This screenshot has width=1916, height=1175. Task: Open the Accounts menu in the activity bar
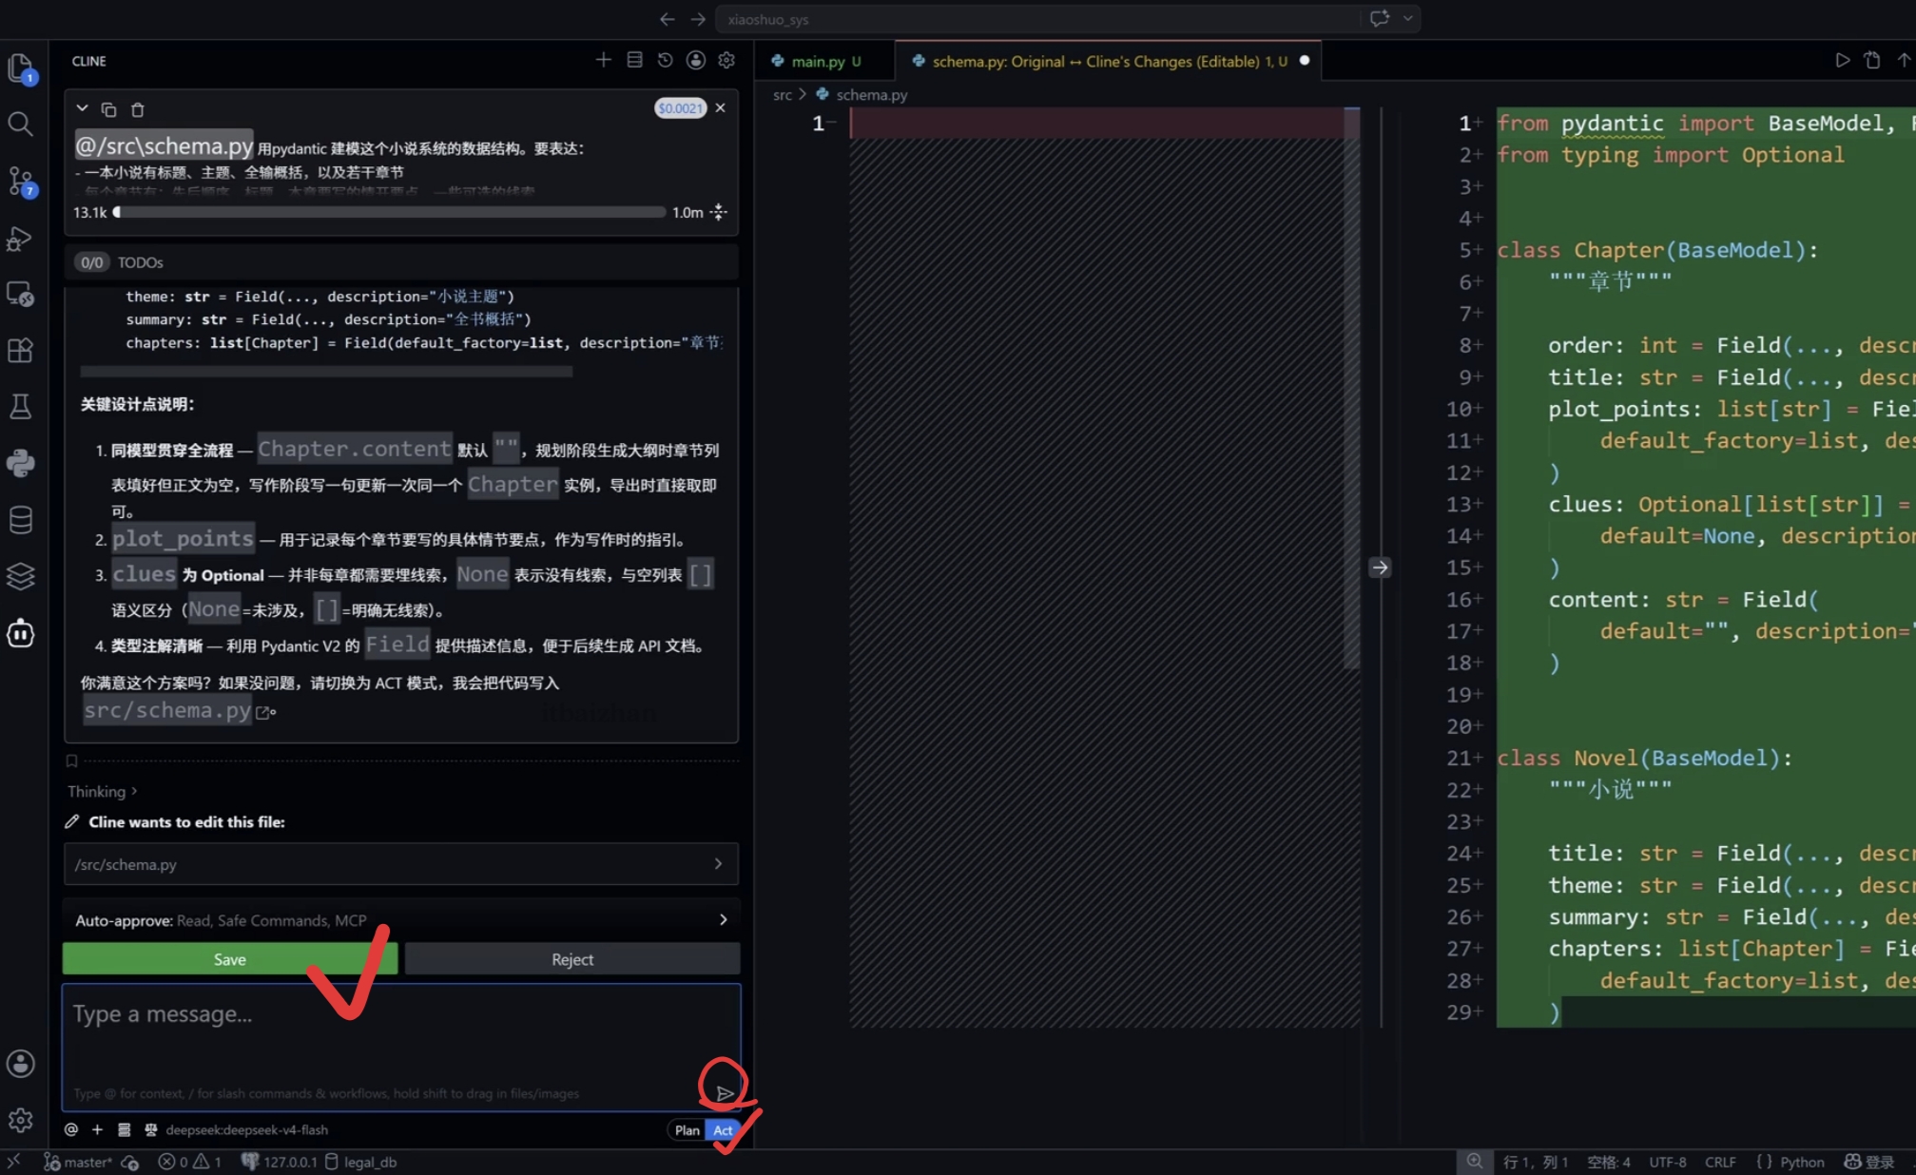point(21,1064)
